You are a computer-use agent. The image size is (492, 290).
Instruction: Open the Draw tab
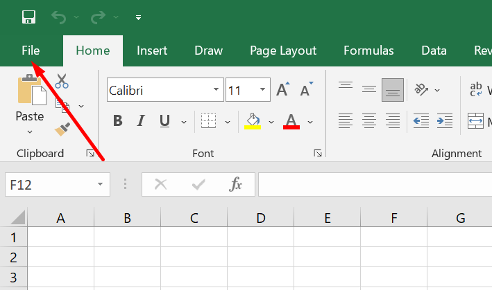click(x=209, y=51)
